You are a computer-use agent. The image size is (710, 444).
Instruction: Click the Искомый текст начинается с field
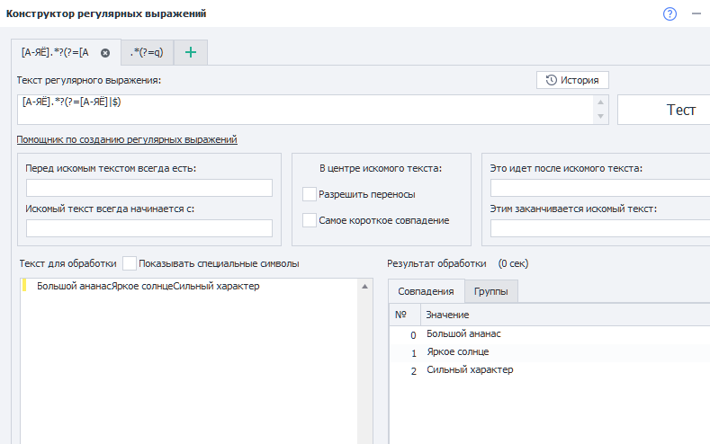pos(149,228)
